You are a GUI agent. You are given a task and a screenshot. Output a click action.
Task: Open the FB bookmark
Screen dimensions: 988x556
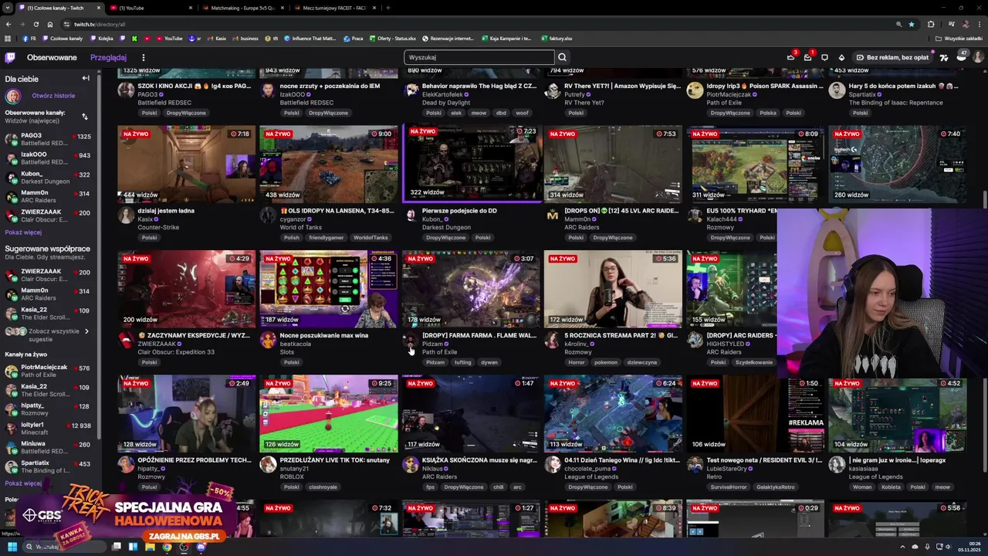pyautogui.click(x=29, y=38)
